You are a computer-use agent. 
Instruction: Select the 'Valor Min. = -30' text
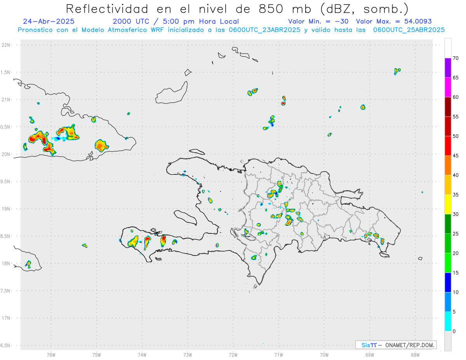click(x=318, y=21)
